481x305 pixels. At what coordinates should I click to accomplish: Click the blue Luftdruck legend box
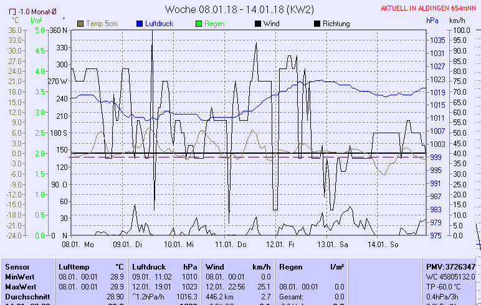(140, 24)
